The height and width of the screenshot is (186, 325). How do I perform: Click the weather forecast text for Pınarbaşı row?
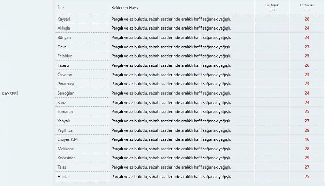point(171,84)
